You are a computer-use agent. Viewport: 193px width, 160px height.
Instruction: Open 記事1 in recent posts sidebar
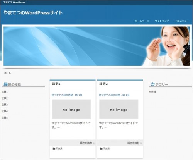pyautogui.click(x=5, y=92)
